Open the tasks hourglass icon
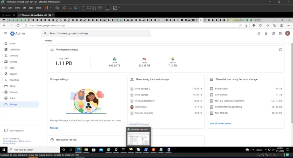Viewport: 293px width, 158px height. point(266,33)
